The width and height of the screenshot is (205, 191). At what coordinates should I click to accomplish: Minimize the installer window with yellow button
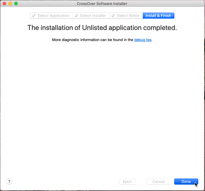[x=10, y=3]
